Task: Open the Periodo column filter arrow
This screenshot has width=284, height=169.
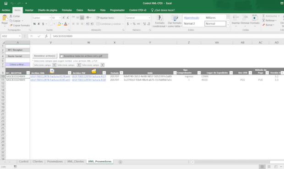Action: 121,73
